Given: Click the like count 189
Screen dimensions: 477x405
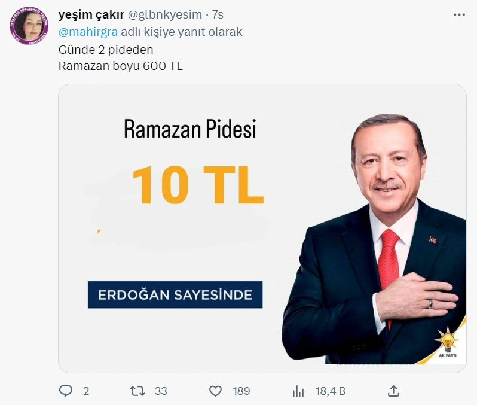Looking at the screenshot, I should coord(241,391).
